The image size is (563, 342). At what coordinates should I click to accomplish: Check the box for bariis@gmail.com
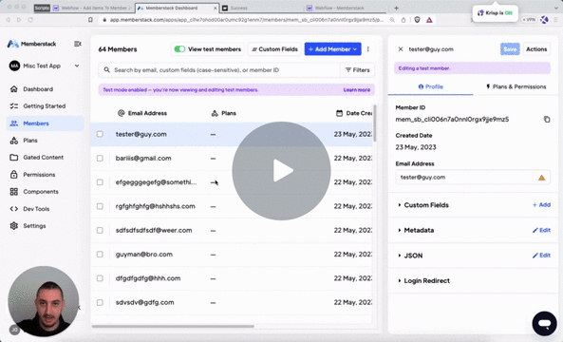pyautogui.click(x=100, y=158)
